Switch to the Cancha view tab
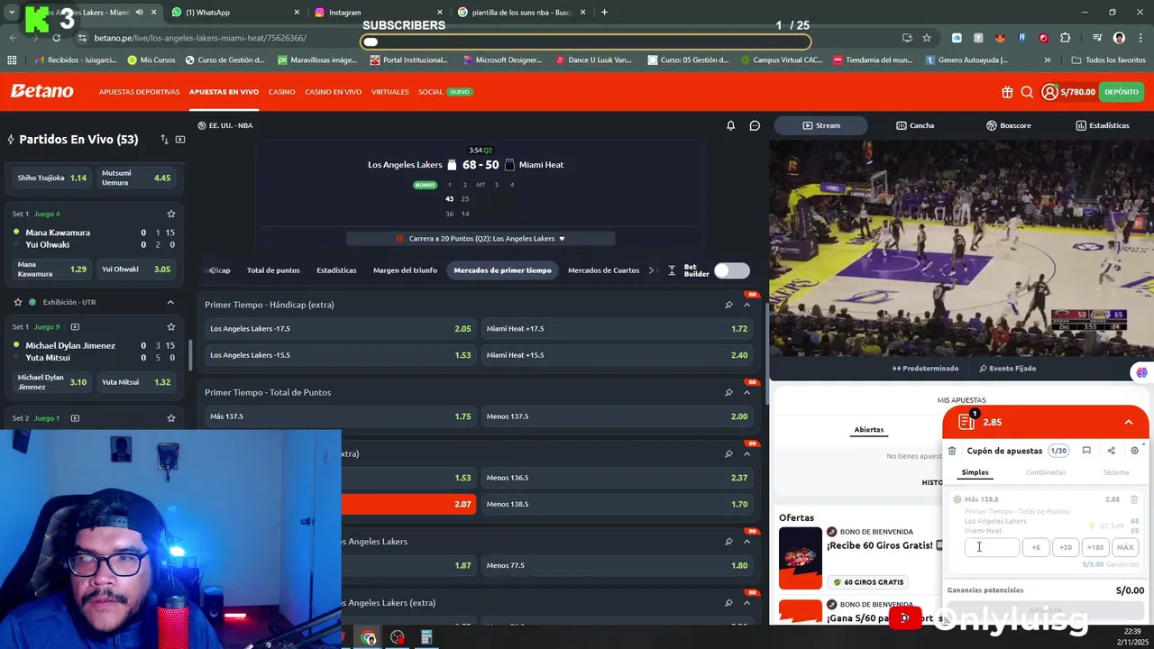 915,125
